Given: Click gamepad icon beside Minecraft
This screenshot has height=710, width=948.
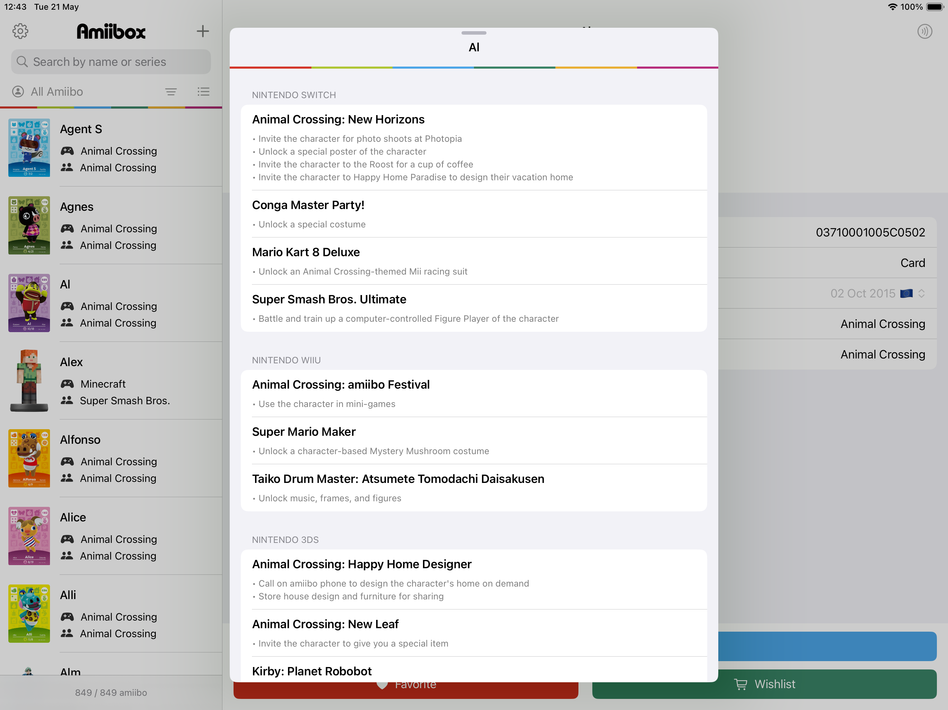Looking at the screenshot, I should [67, 384].
